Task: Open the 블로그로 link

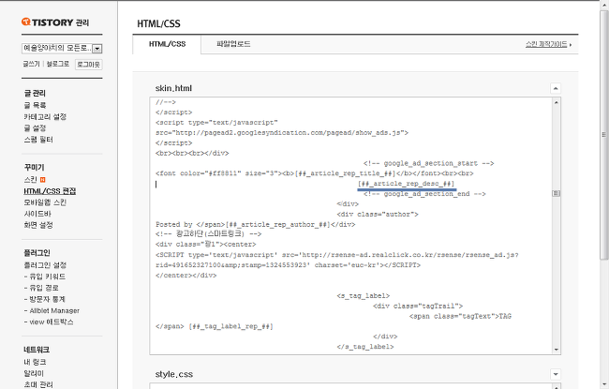Action: (58, 64)
